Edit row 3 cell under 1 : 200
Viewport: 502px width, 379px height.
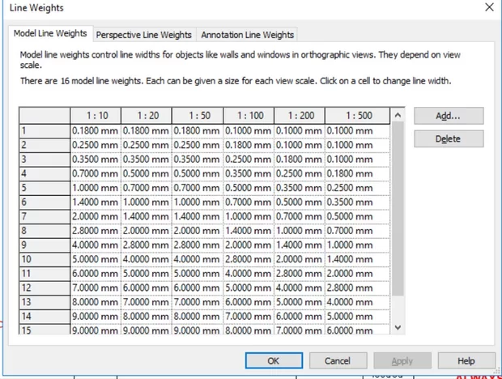tap(300, 160)
